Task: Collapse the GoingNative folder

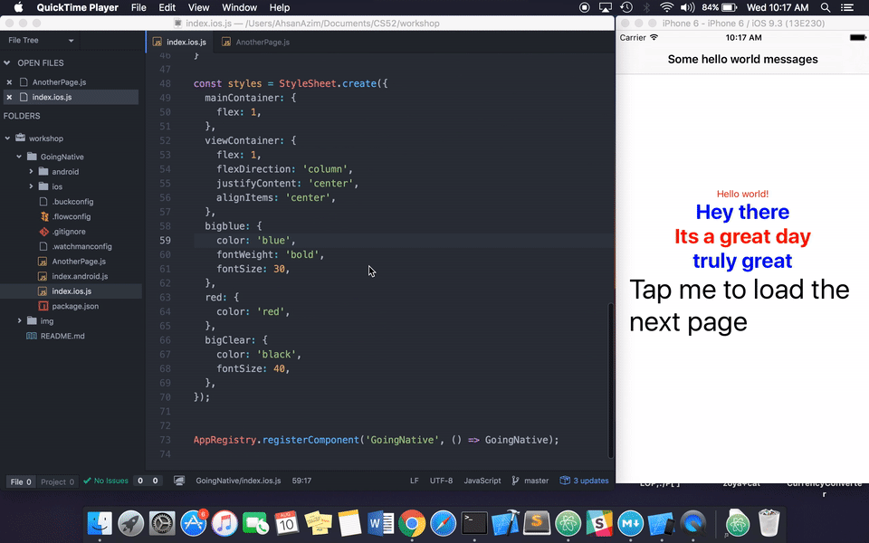Action: coord(19,157)
